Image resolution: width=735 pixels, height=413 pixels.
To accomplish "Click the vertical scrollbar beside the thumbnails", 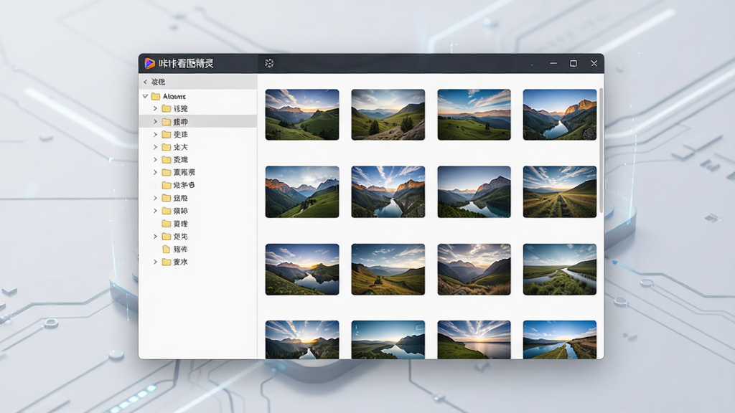I will click(x=601, y=150).
